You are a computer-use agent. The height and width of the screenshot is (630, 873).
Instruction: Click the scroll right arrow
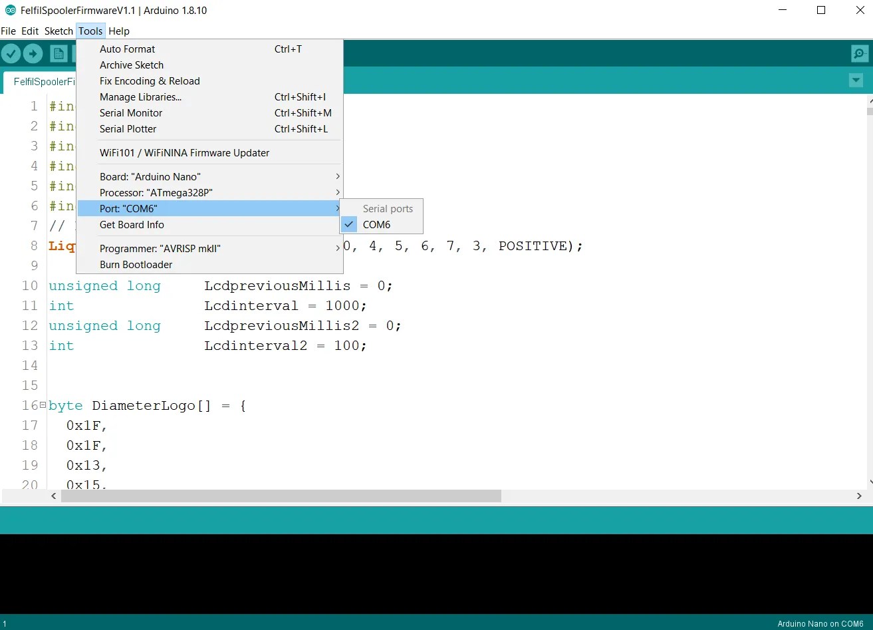[x=859, y=496]
